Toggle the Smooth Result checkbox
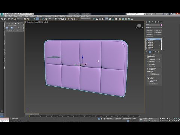 pyautogui.click(x=148, y=70)
